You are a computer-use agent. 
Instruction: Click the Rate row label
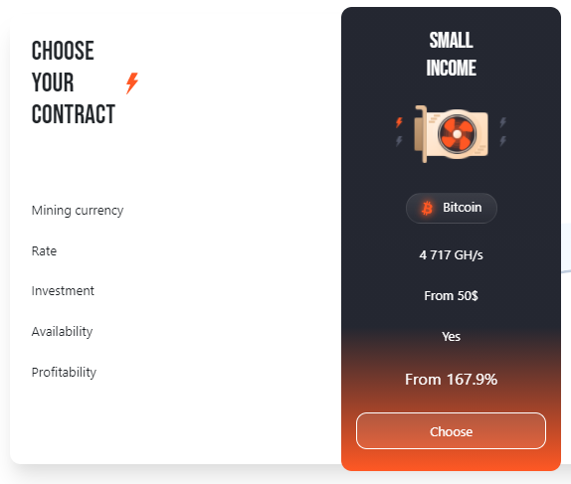coord(44,250)
